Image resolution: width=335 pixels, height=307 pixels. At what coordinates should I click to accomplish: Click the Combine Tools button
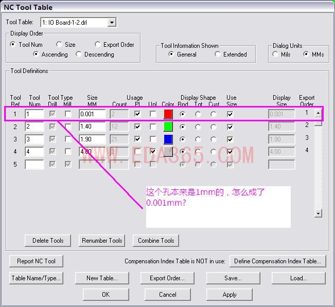click(x=156, y=241)
